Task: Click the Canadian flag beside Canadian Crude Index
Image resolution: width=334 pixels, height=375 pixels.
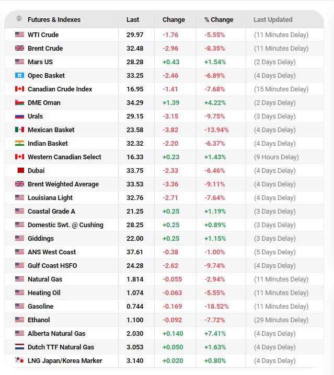Action: tap(19, 89)
